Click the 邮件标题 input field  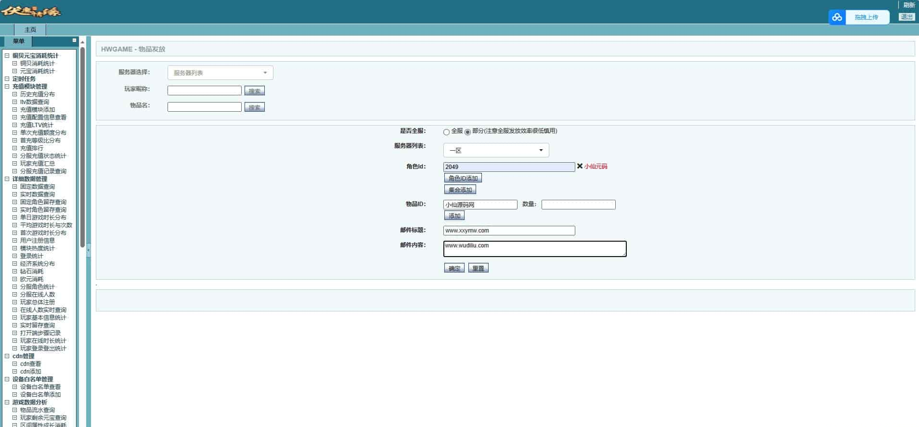[509, 231]
